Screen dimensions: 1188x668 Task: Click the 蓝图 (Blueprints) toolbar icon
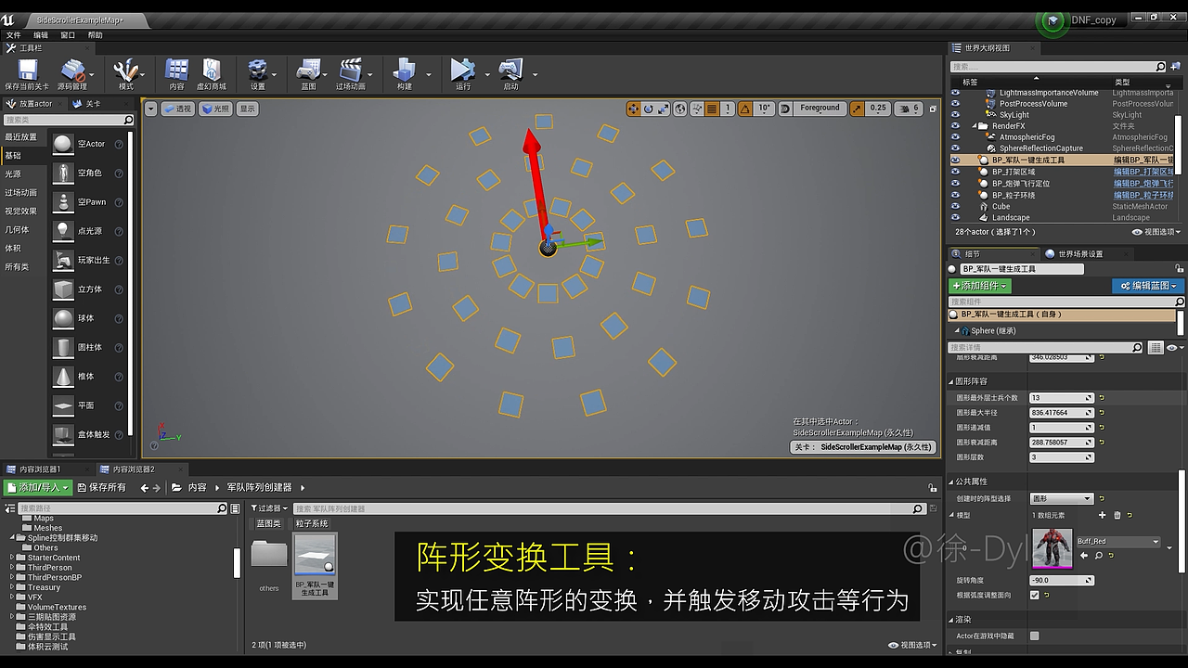310,73
